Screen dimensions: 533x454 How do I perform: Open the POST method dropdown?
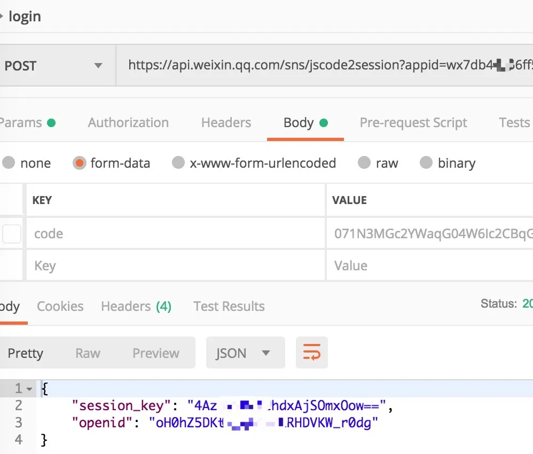coord(98,66)
